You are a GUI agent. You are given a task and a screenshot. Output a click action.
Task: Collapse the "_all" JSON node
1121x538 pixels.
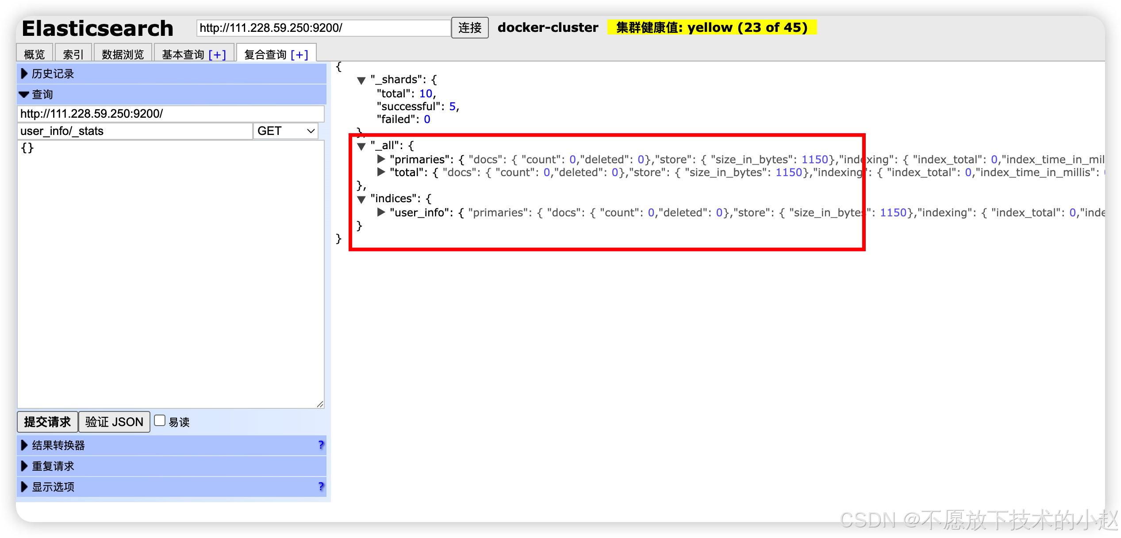point(361,146)
